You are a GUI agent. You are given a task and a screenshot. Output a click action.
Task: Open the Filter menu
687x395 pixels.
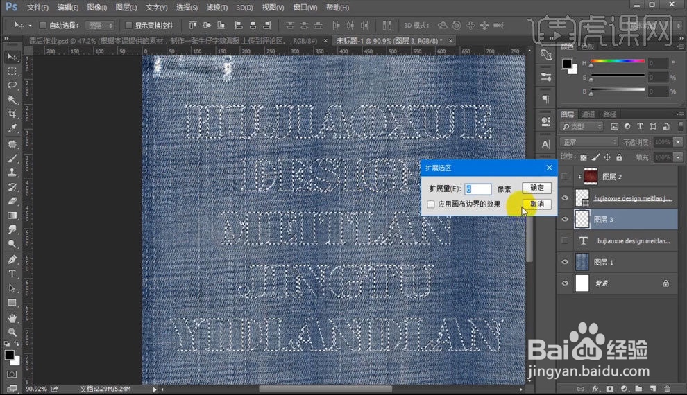tap(217, 8)
